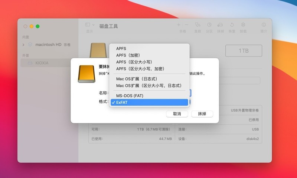Choose APFS (区分大小写) format

(x=149, y=62)
